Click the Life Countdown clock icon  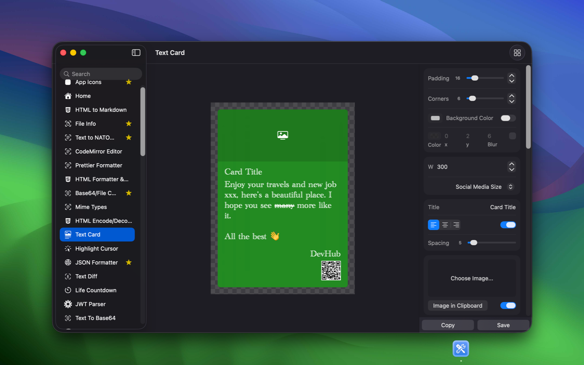68,290
